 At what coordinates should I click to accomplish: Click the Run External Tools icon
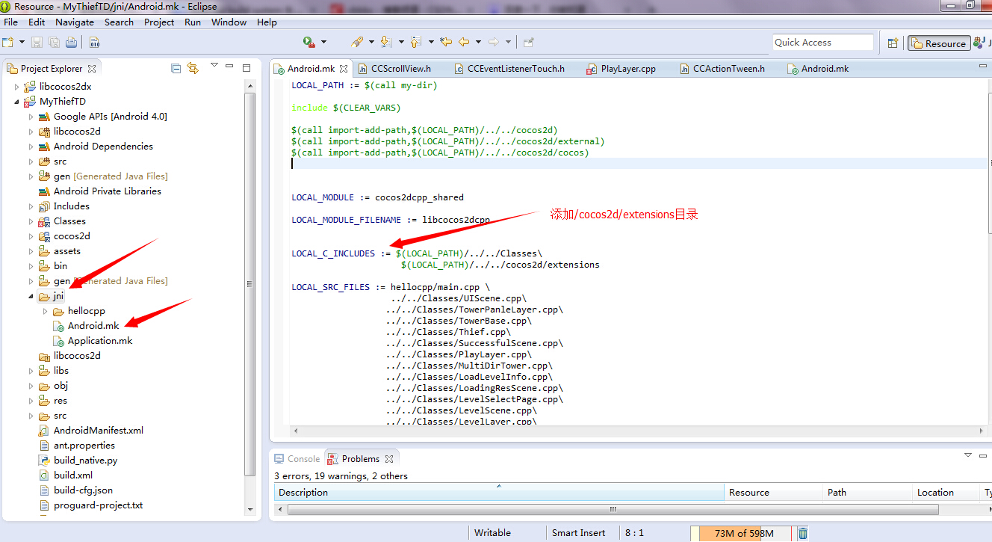point(309,42)
